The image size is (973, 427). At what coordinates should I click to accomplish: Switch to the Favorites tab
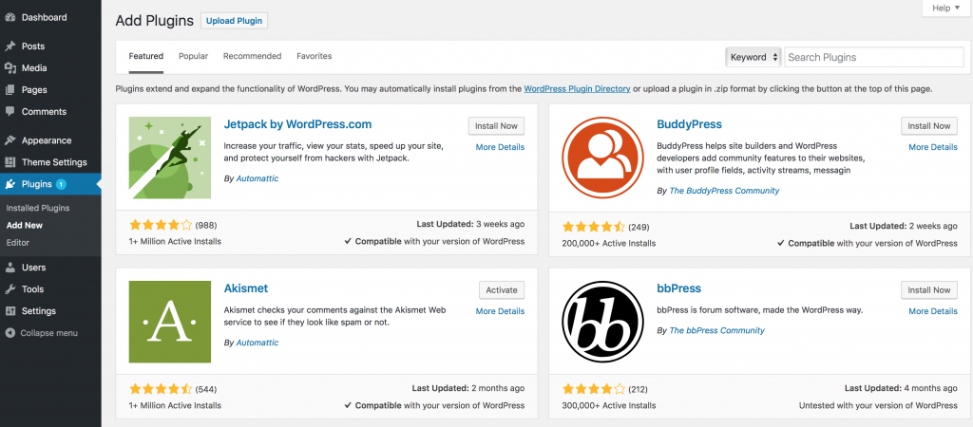click(314, 56)
